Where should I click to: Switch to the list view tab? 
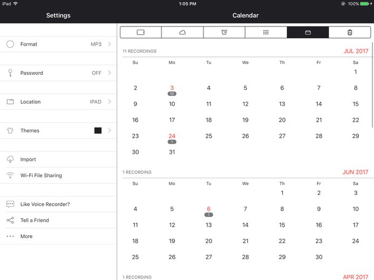point(266,32)
